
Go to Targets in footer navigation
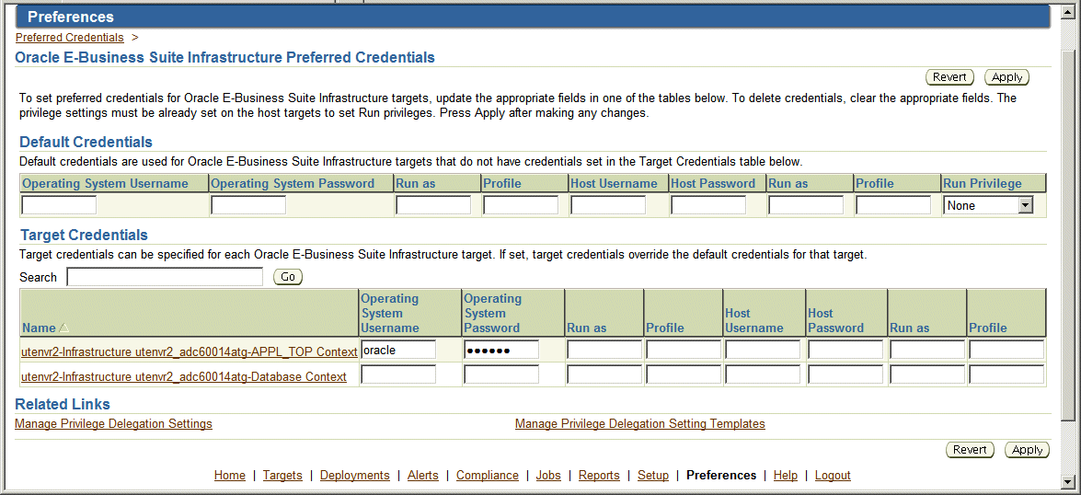point(282,475)
